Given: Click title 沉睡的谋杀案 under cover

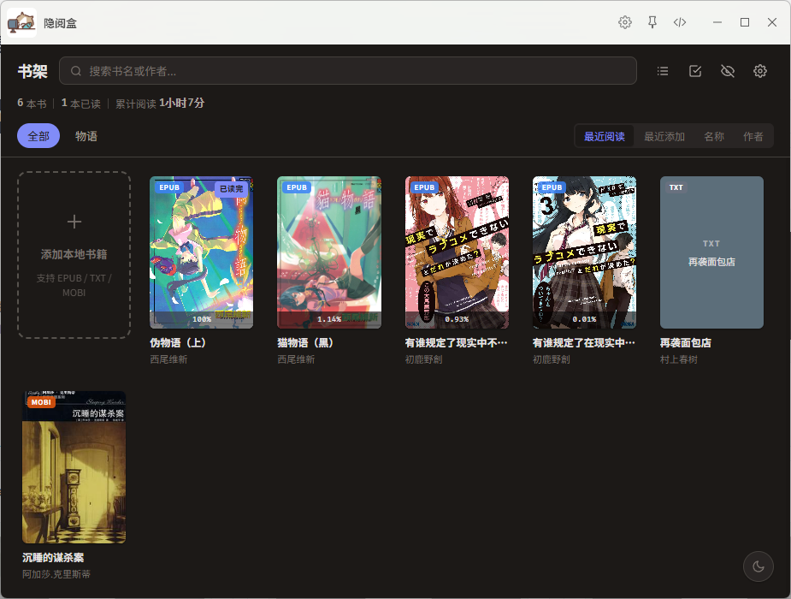Looking at the screenshot, I should [53, 558].
